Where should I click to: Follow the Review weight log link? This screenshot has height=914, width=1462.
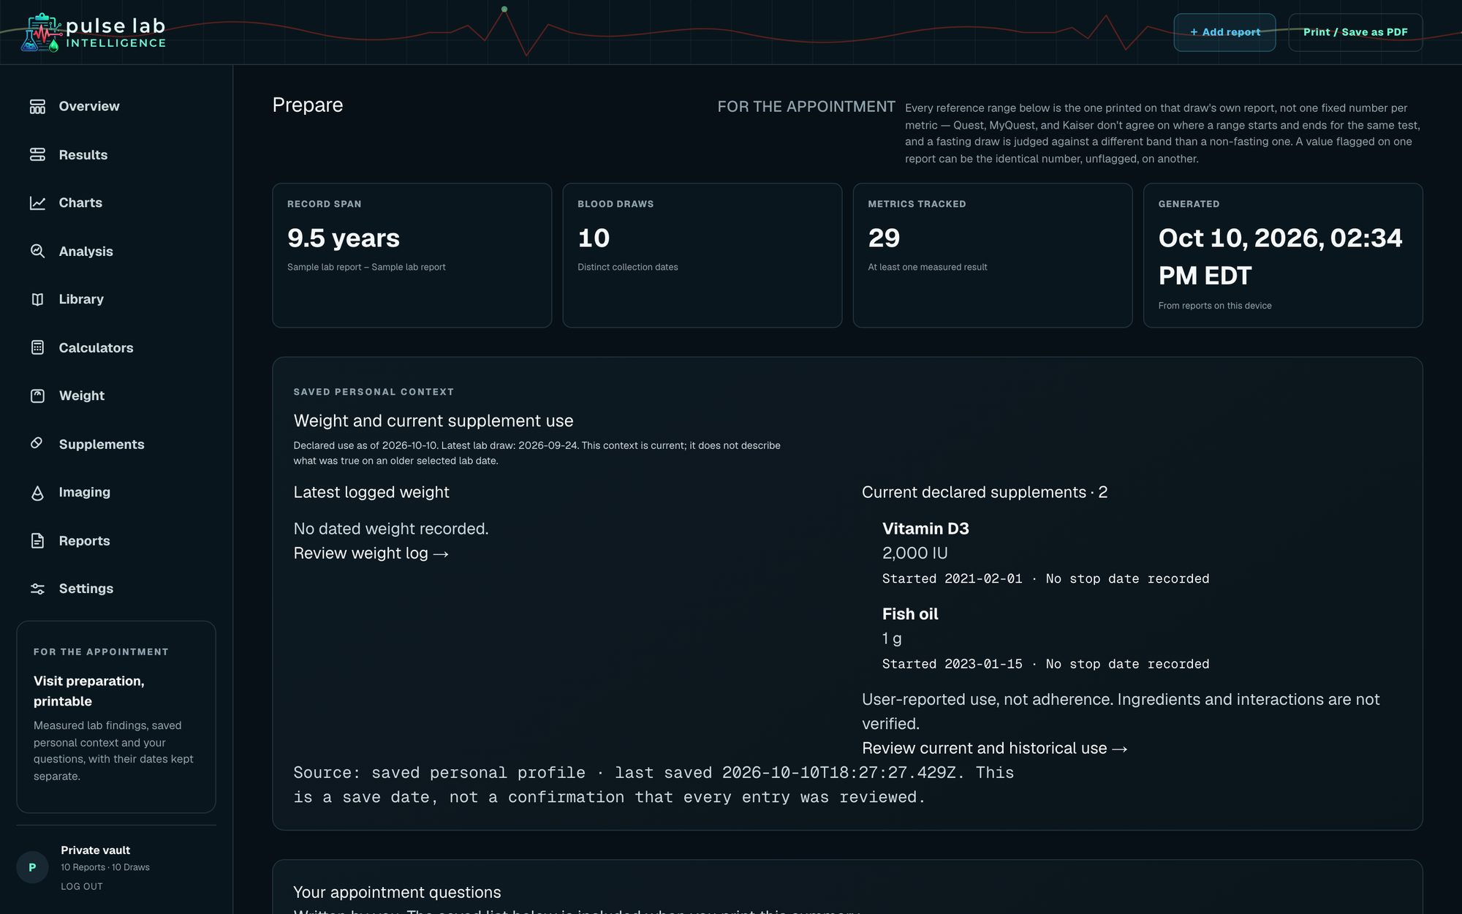click(371, 554)
